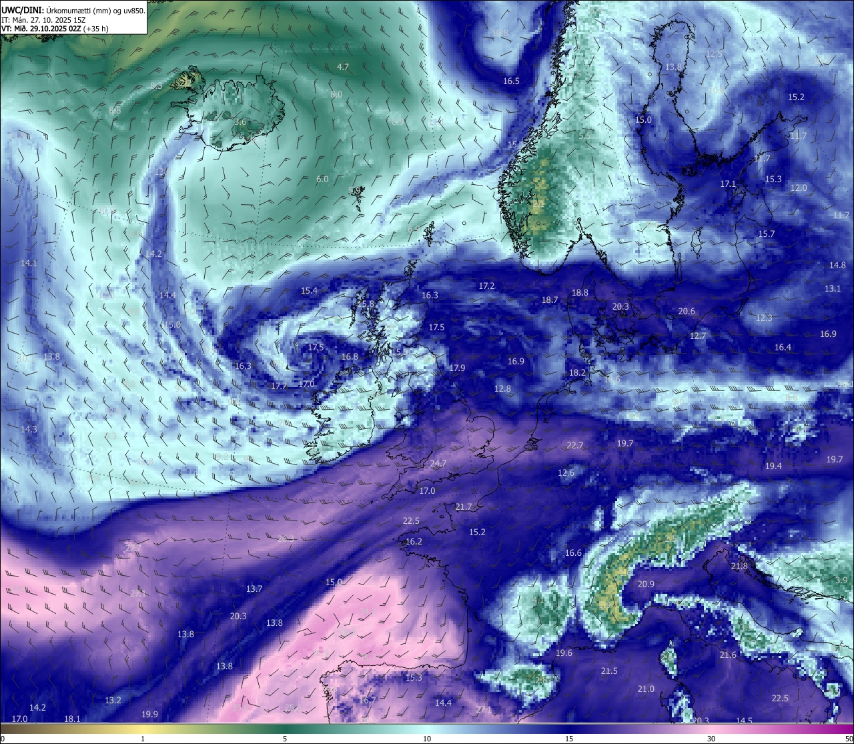The height and width of the screenshot is (744, 854).
Task: Click the '16.4' value over Poland
Action: (x=783, y=347)
